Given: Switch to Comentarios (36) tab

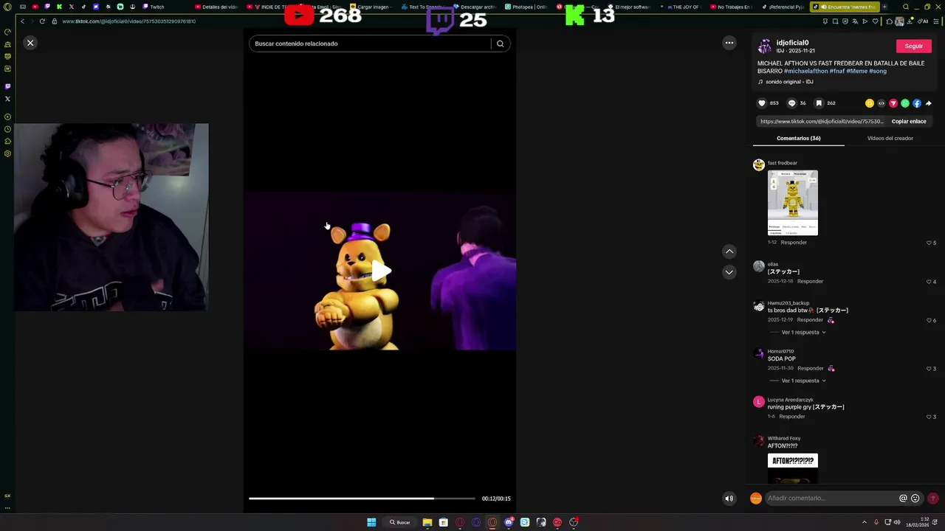Looking at the screenshot, I should [799, 138].
